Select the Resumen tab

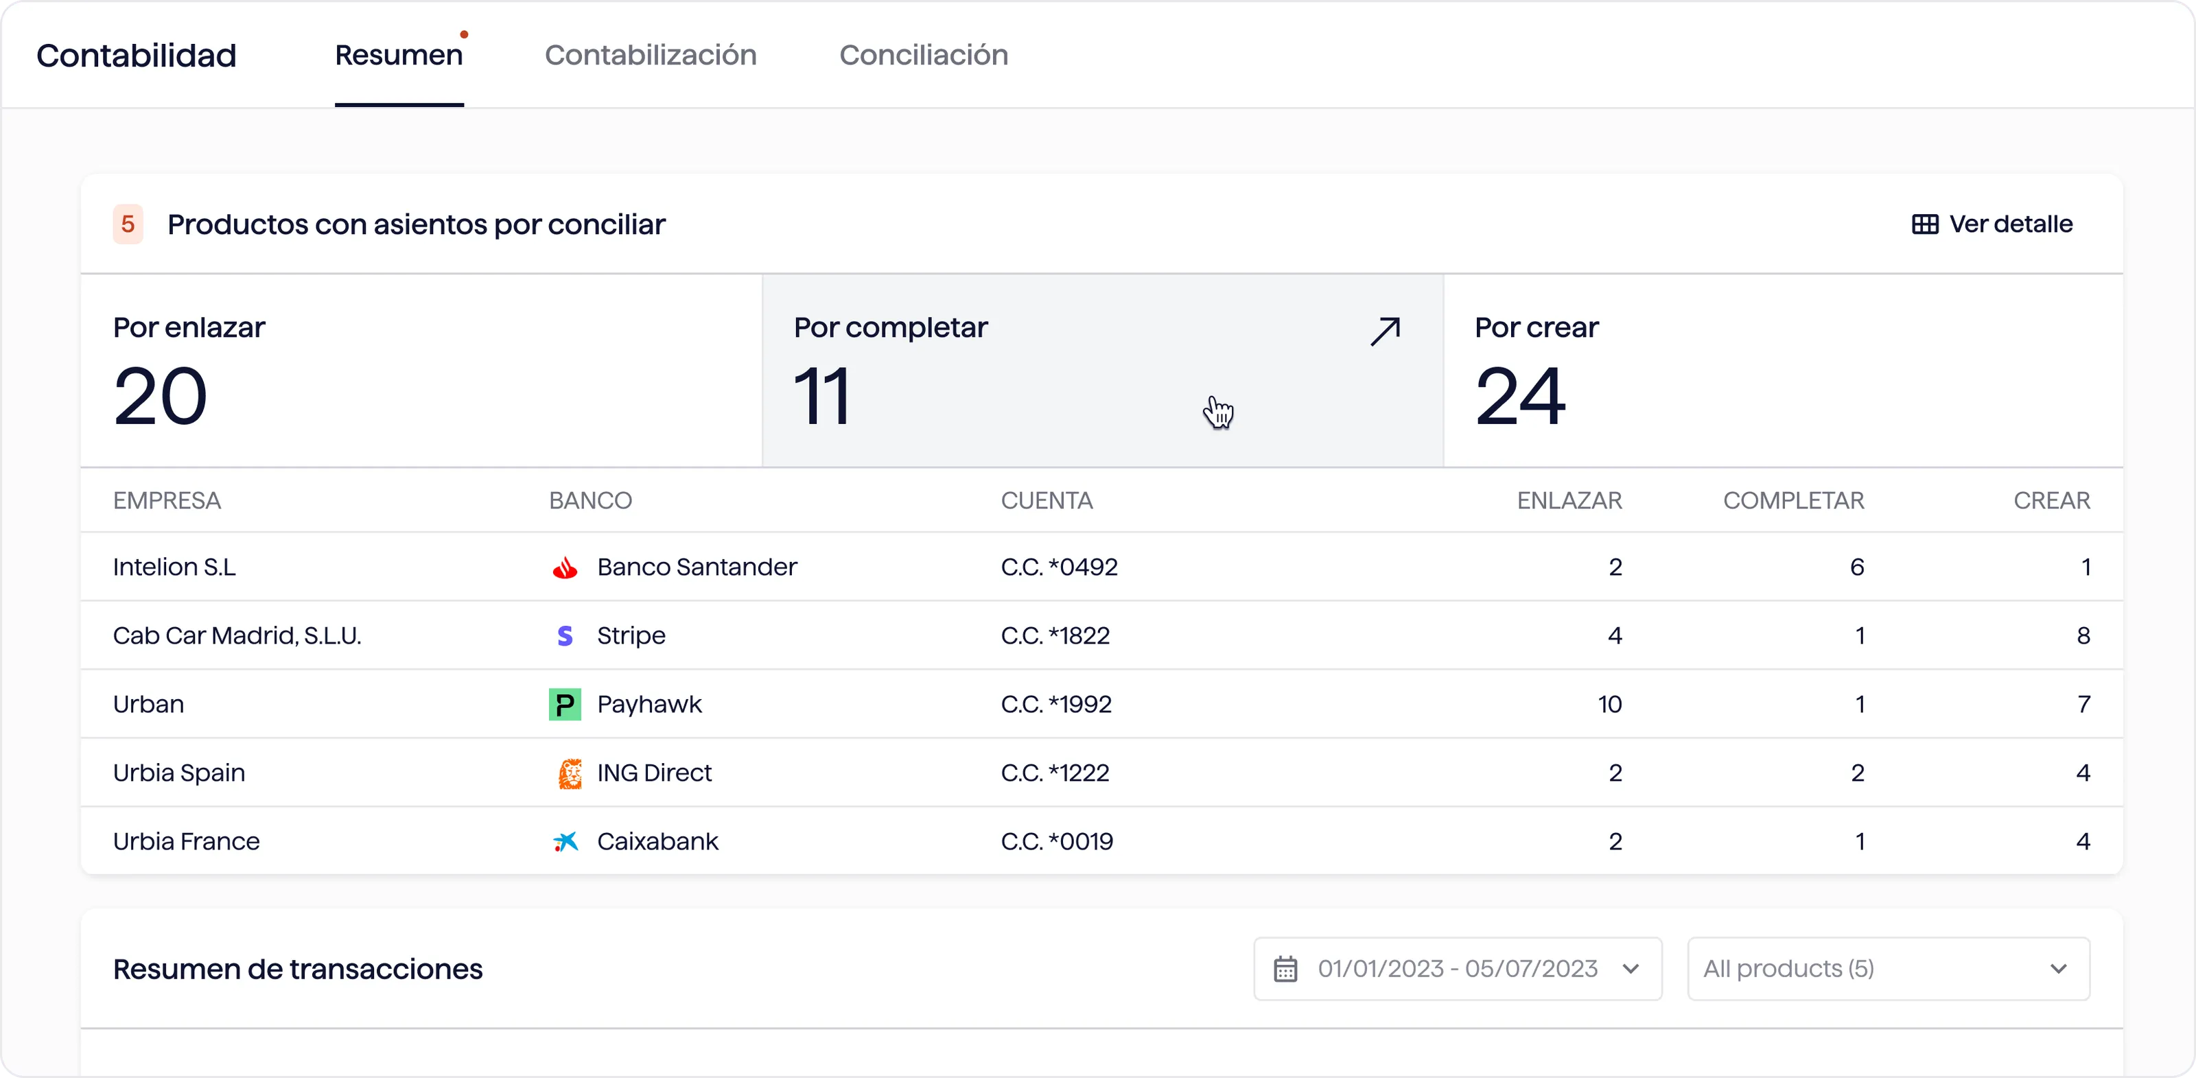(x=398, y=56)
